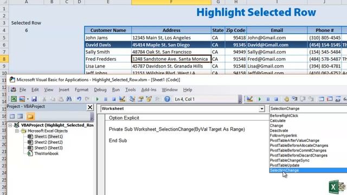Click the SelectionChange procedure combo box
This screenshot has width=347, height=195.
point(308,108)
